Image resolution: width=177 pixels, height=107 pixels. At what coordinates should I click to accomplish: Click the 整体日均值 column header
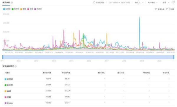(47, 73)
